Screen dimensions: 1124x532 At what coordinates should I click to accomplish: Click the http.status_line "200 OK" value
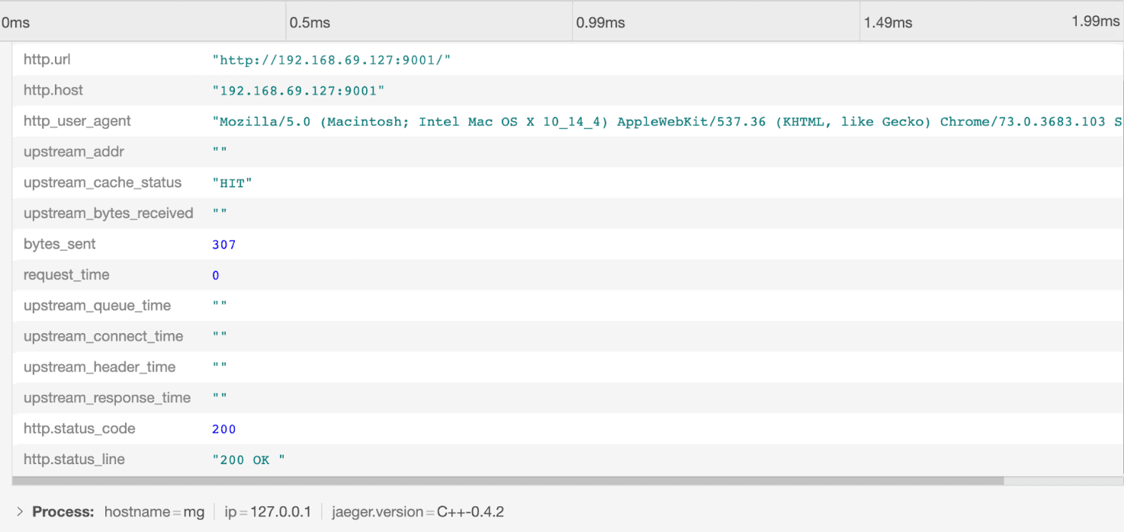point(249,460)
